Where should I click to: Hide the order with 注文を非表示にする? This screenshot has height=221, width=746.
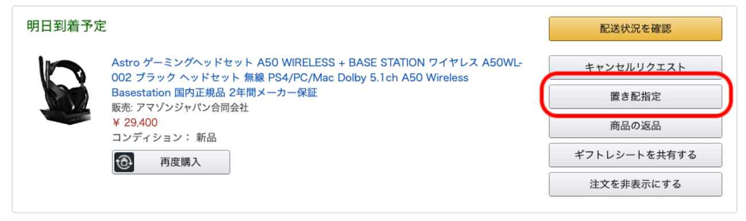[635, 184]
